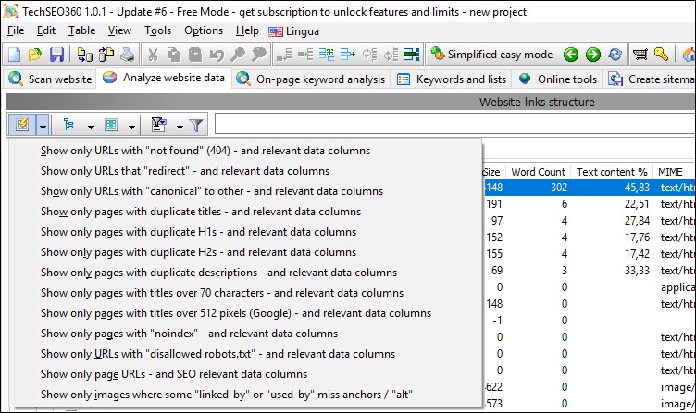The width and height of the screenshot is (696, 413).
Task: Click the green forward arrow icon
Action: [x=592, y=55]
